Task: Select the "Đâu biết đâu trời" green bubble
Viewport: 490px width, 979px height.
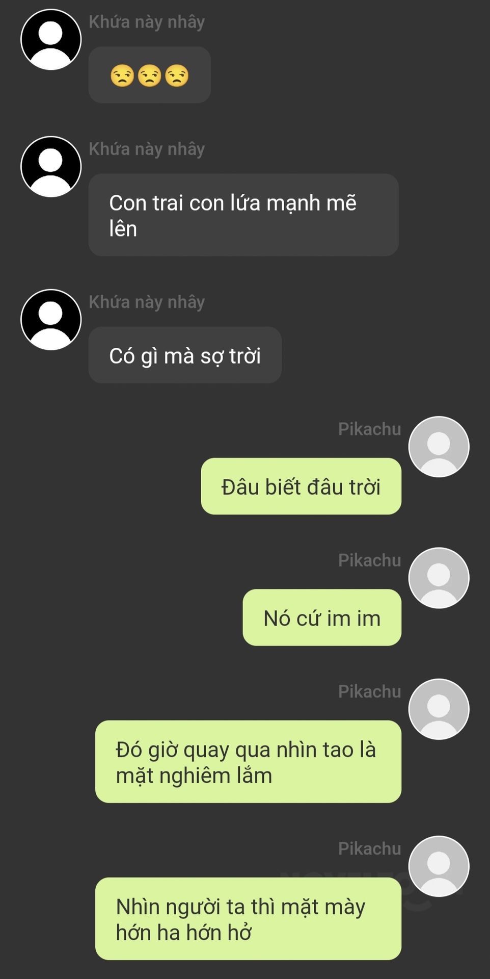Action: tap(301, 486)
